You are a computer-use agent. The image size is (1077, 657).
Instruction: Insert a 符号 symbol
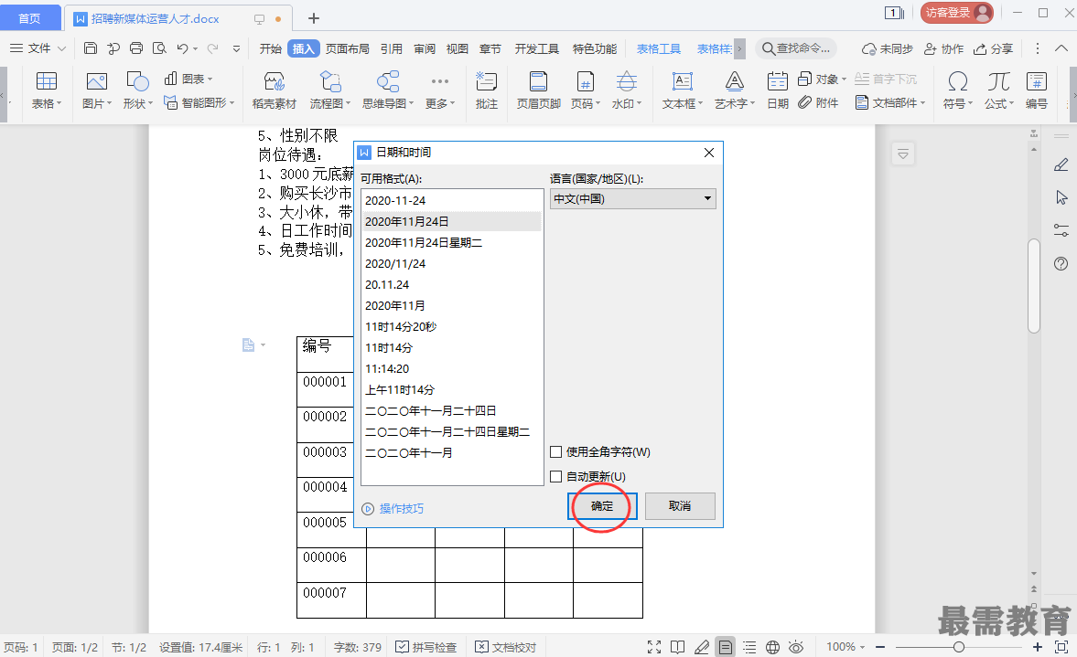(957, 90)
